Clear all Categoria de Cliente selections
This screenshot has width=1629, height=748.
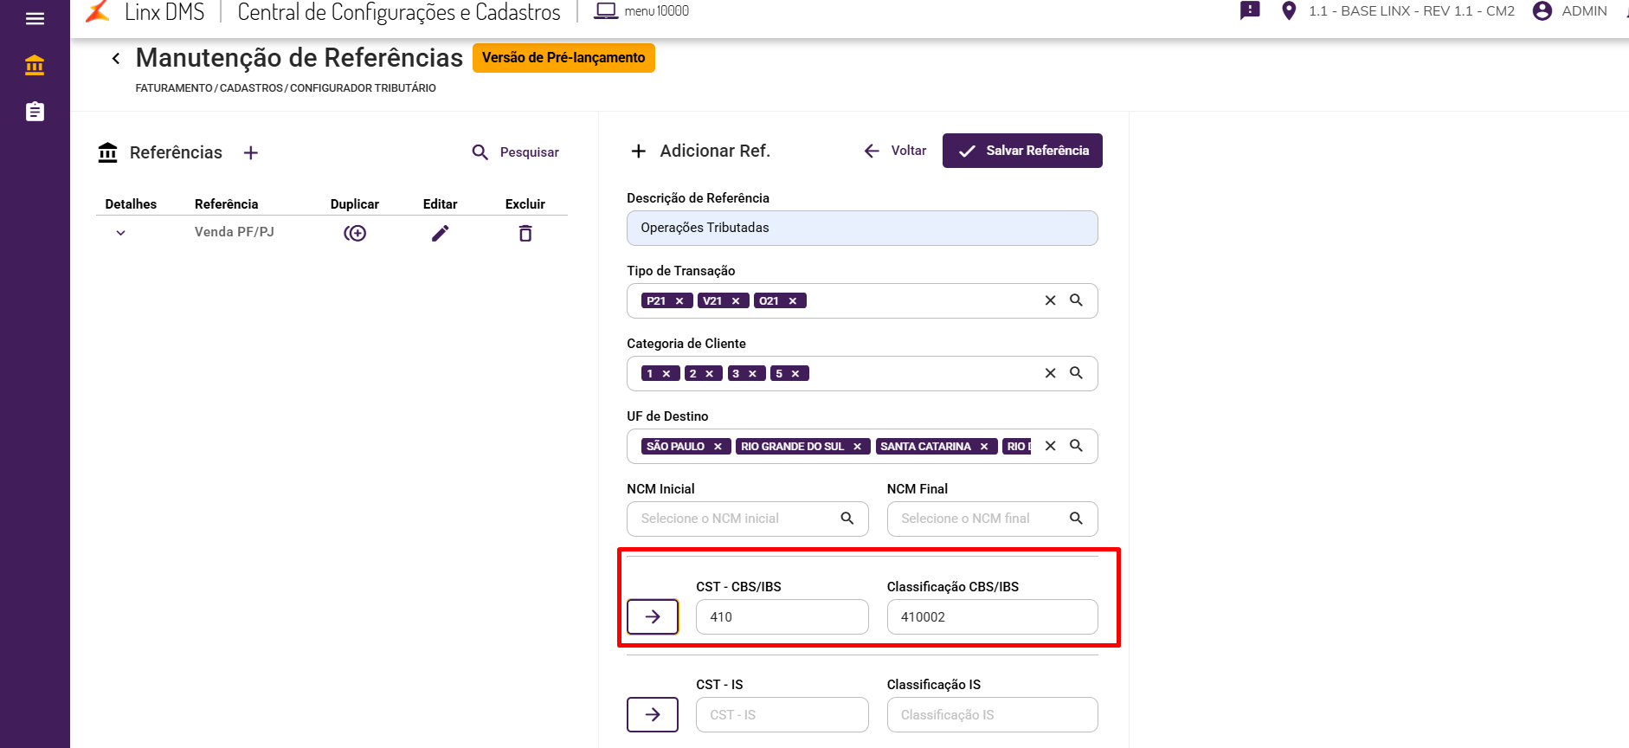point(1050,373)
